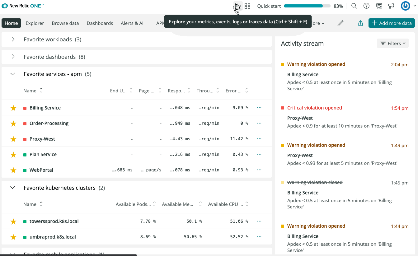The width and height of the screenshot is (418, 256).
Task: Click the New Relic ONE logo
Action: click(23, 6)
